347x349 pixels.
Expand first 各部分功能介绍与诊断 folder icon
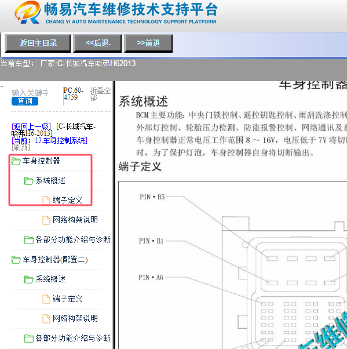pos(29,239)
